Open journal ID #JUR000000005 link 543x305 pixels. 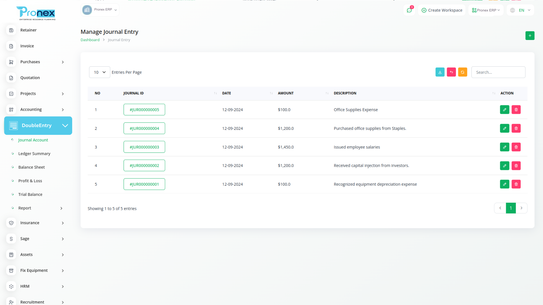tap(144, 110)
